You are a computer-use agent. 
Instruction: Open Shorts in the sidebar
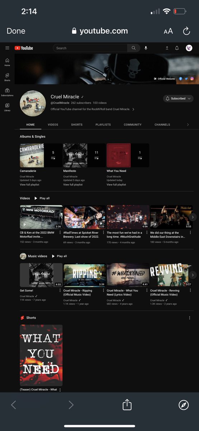[x=7, y=77]
